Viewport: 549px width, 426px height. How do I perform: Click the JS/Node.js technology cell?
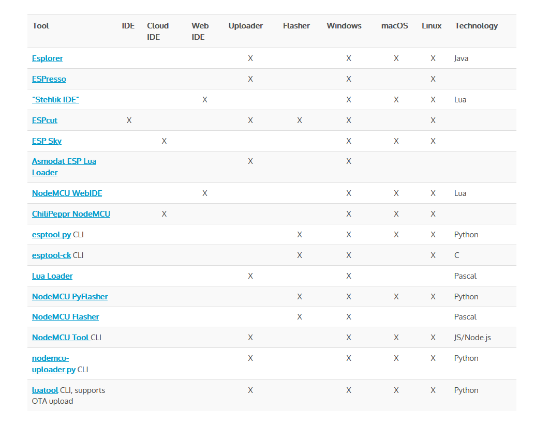(x=472, y=338)
